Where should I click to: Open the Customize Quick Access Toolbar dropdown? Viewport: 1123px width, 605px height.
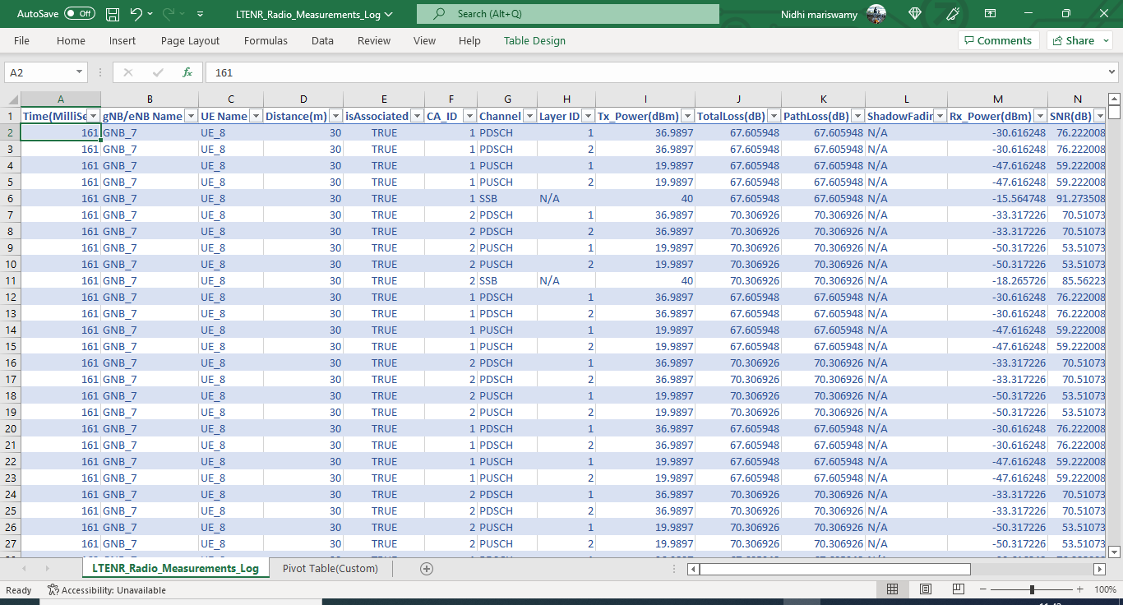click(x=201, y=14)
